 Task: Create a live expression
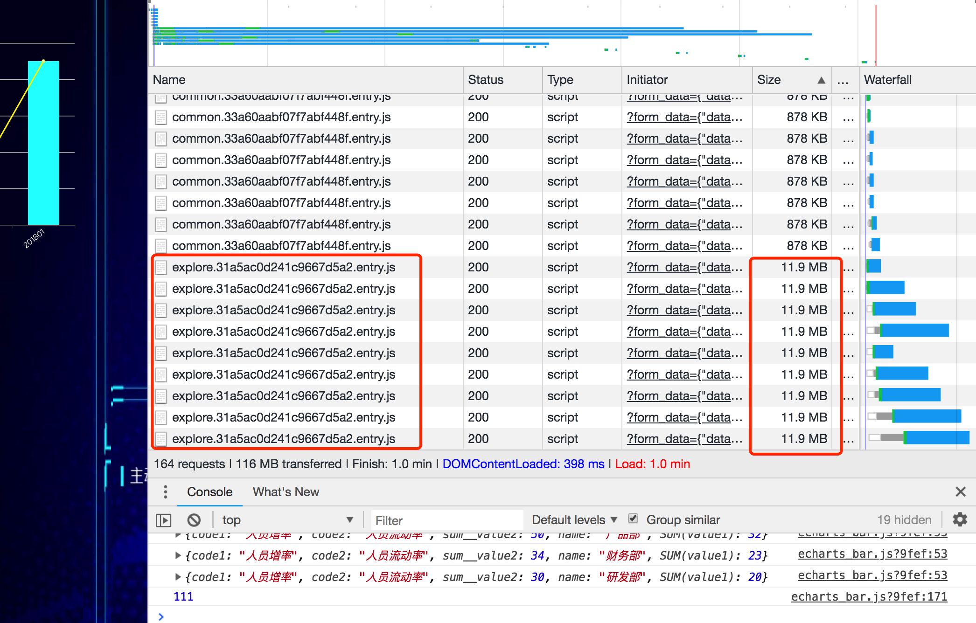point(163,519)
